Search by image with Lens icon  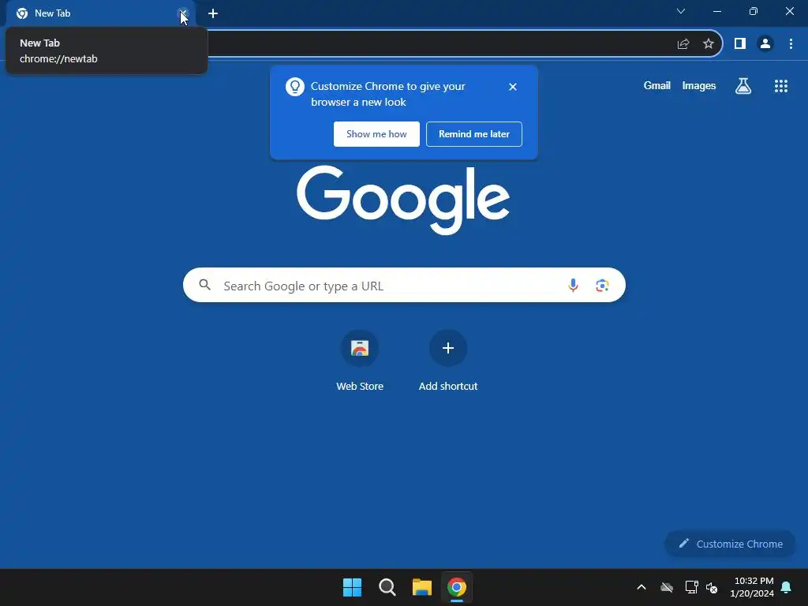point(602,285)
